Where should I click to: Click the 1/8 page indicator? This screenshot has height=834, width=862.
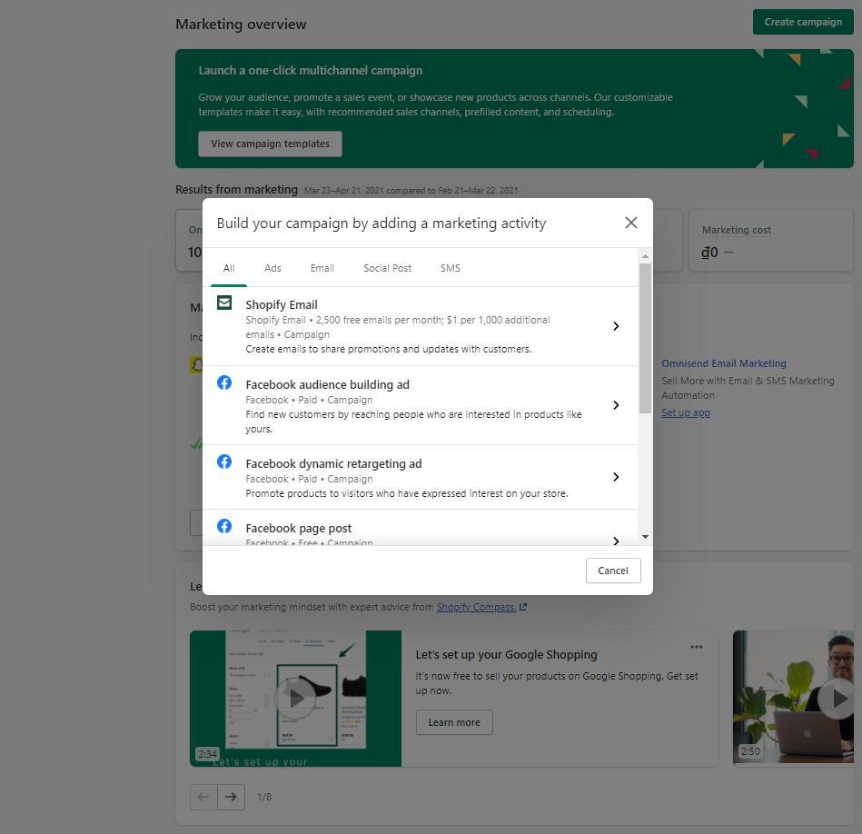(264, 797)
